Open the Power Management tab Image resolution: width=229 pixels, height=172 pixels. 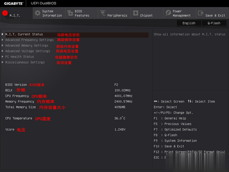click(180, 13)
